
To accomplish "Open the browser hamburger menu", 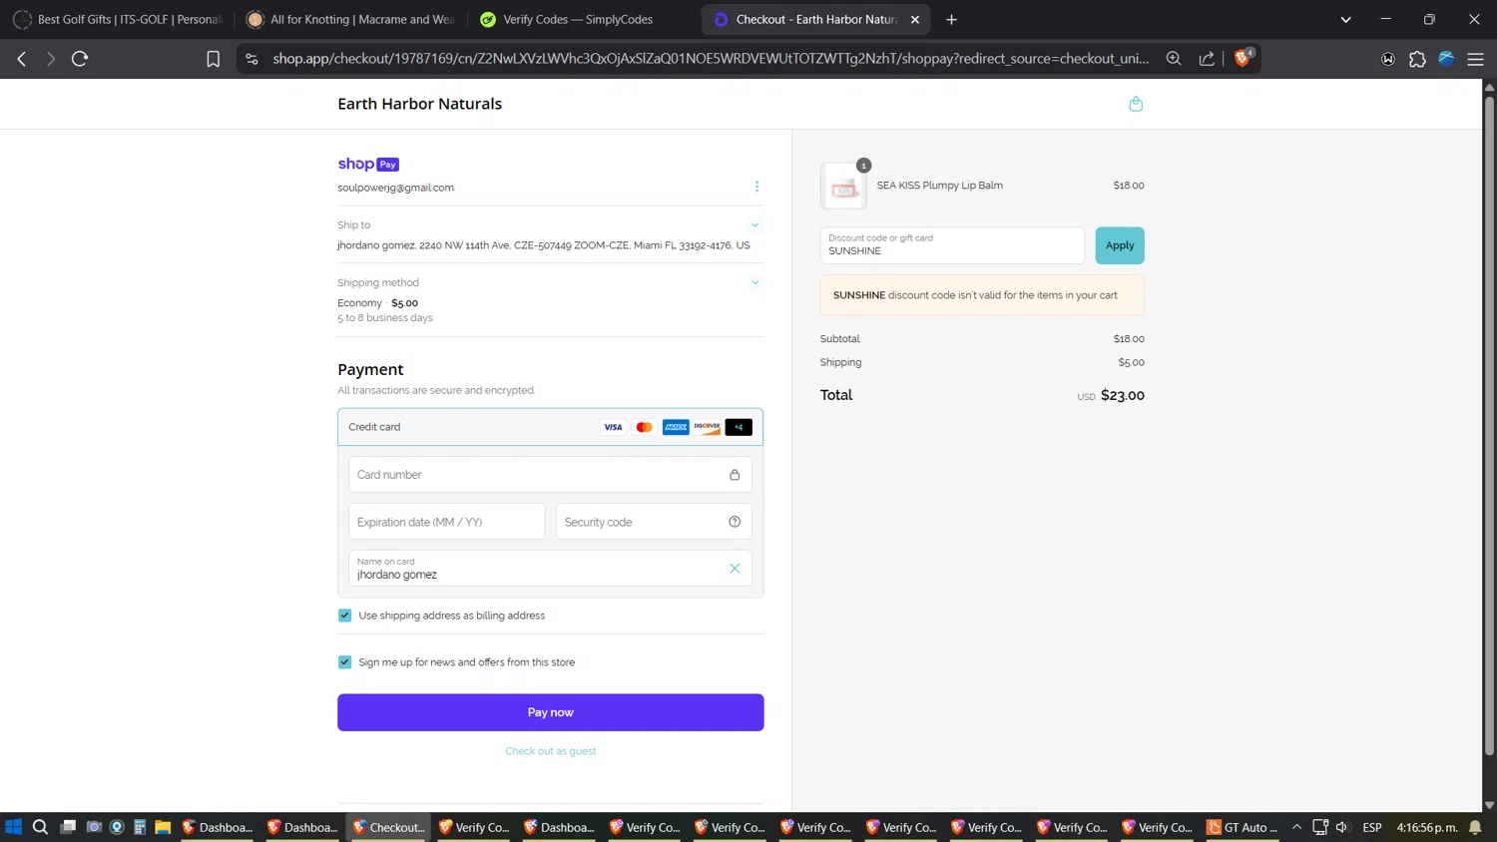I will point(1475,59).
